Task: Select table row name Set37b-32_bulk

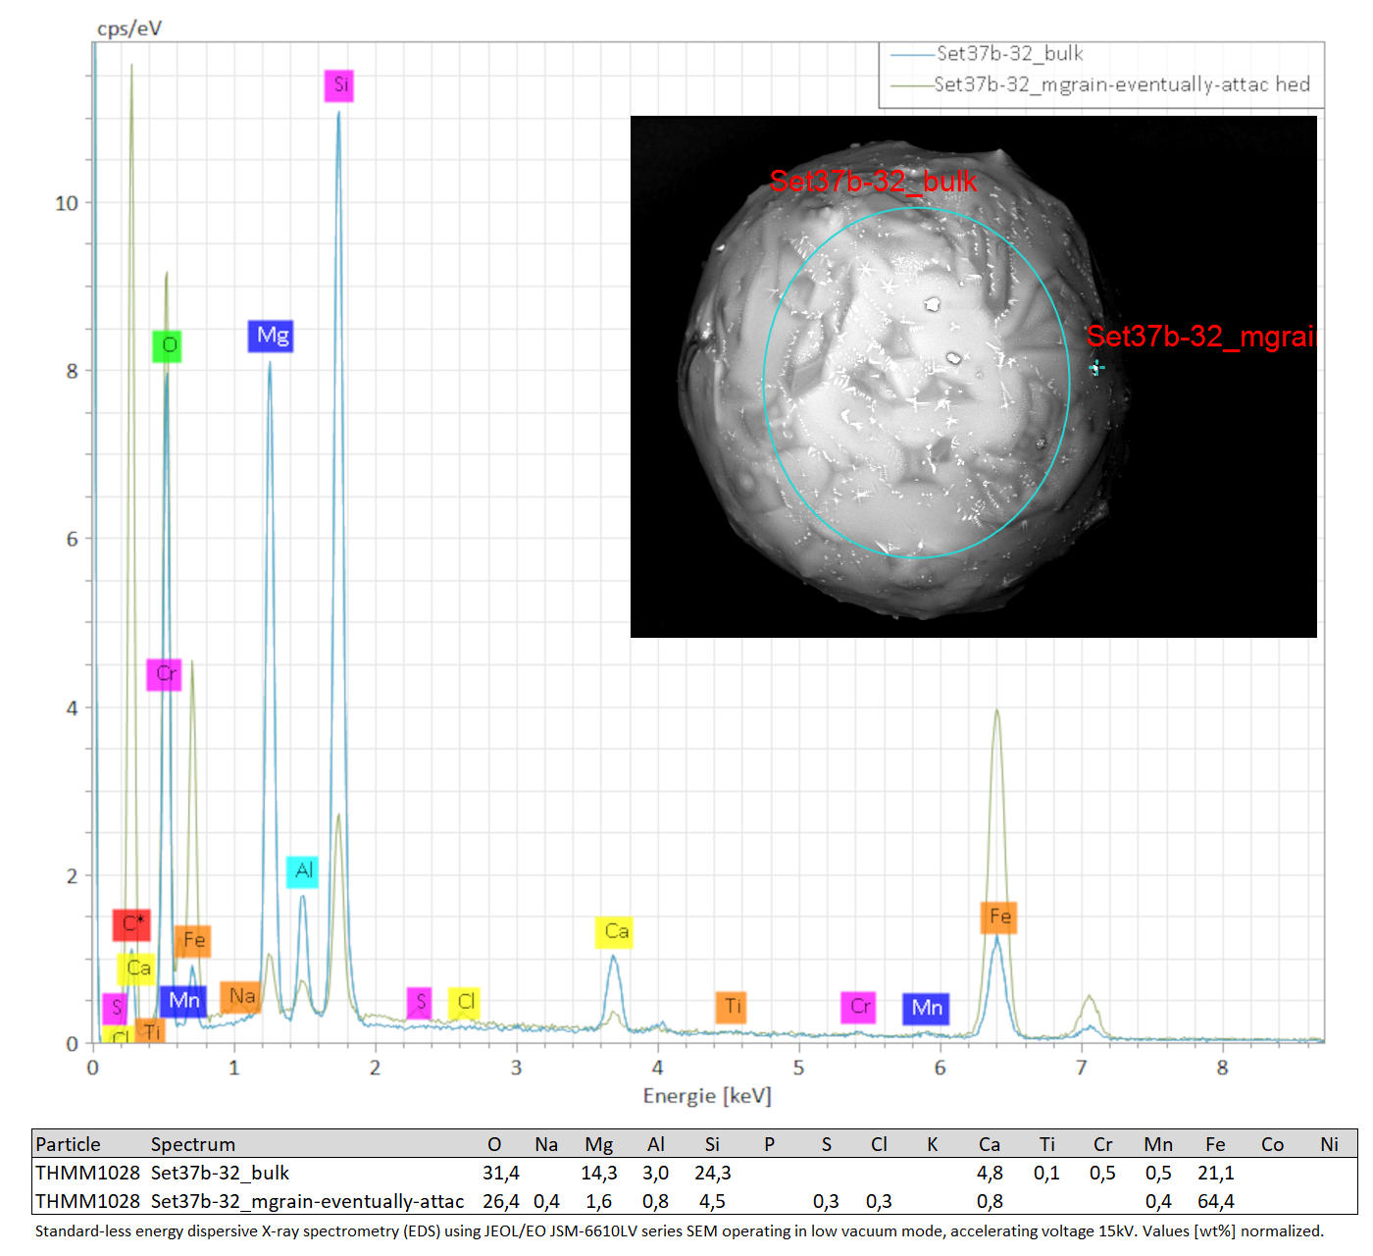Action: 220,1173
